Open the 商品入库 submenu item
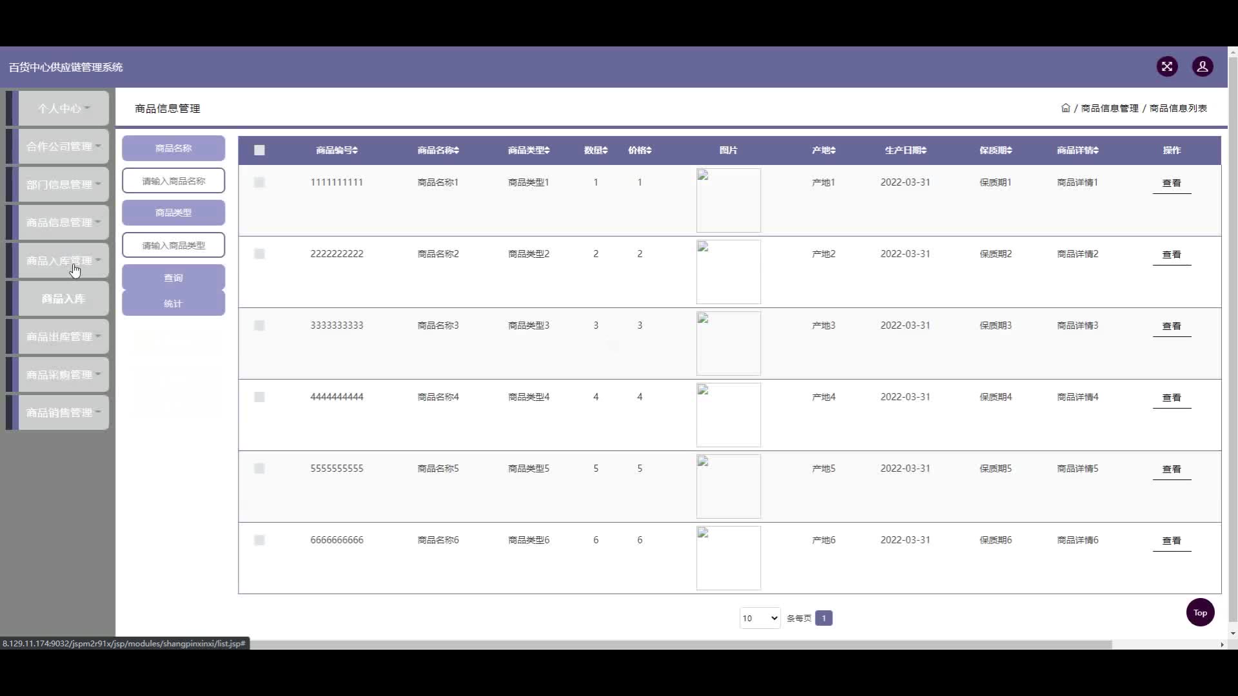Viewport: 1238px width, 696px height. tap(63, 298)
